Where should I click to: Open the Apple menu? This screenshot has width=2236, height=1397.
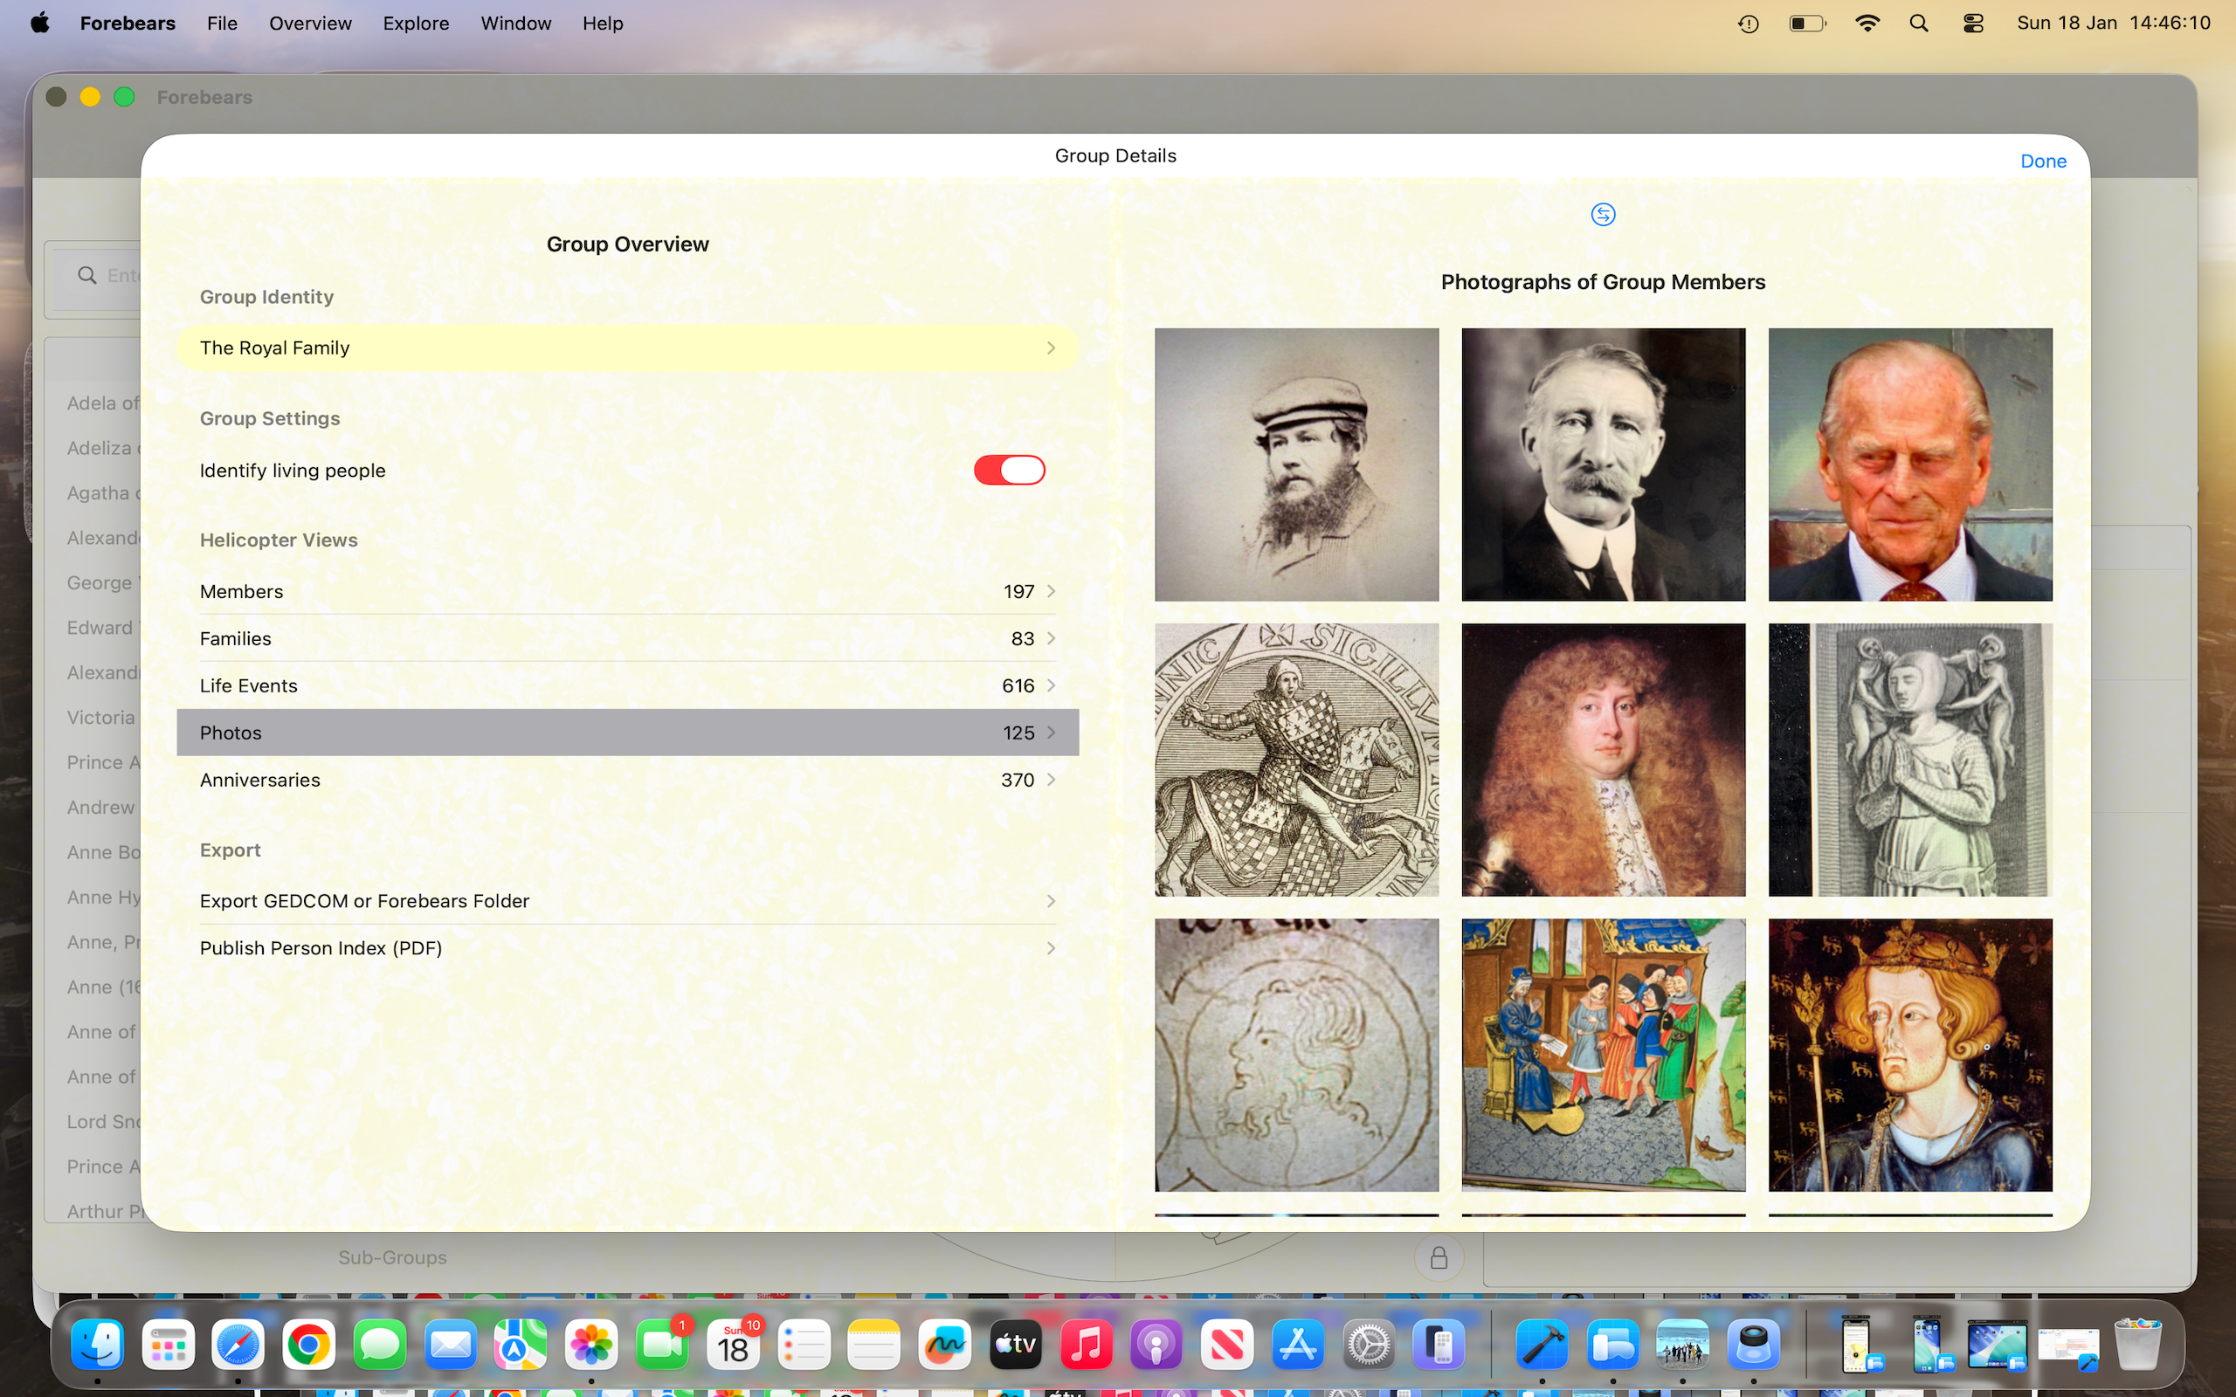click(x=39, y=23)
